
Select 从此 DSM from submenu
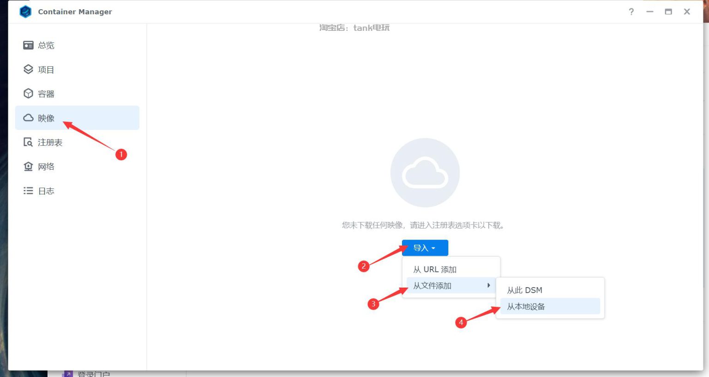click(524, 290)
